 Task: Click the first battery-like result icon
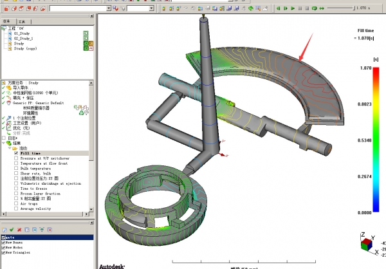point(164,8)
